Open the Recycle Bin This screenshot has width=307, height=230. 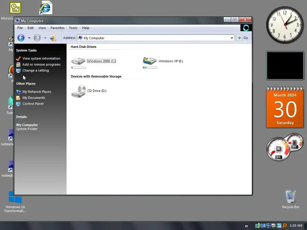point(291,199)
